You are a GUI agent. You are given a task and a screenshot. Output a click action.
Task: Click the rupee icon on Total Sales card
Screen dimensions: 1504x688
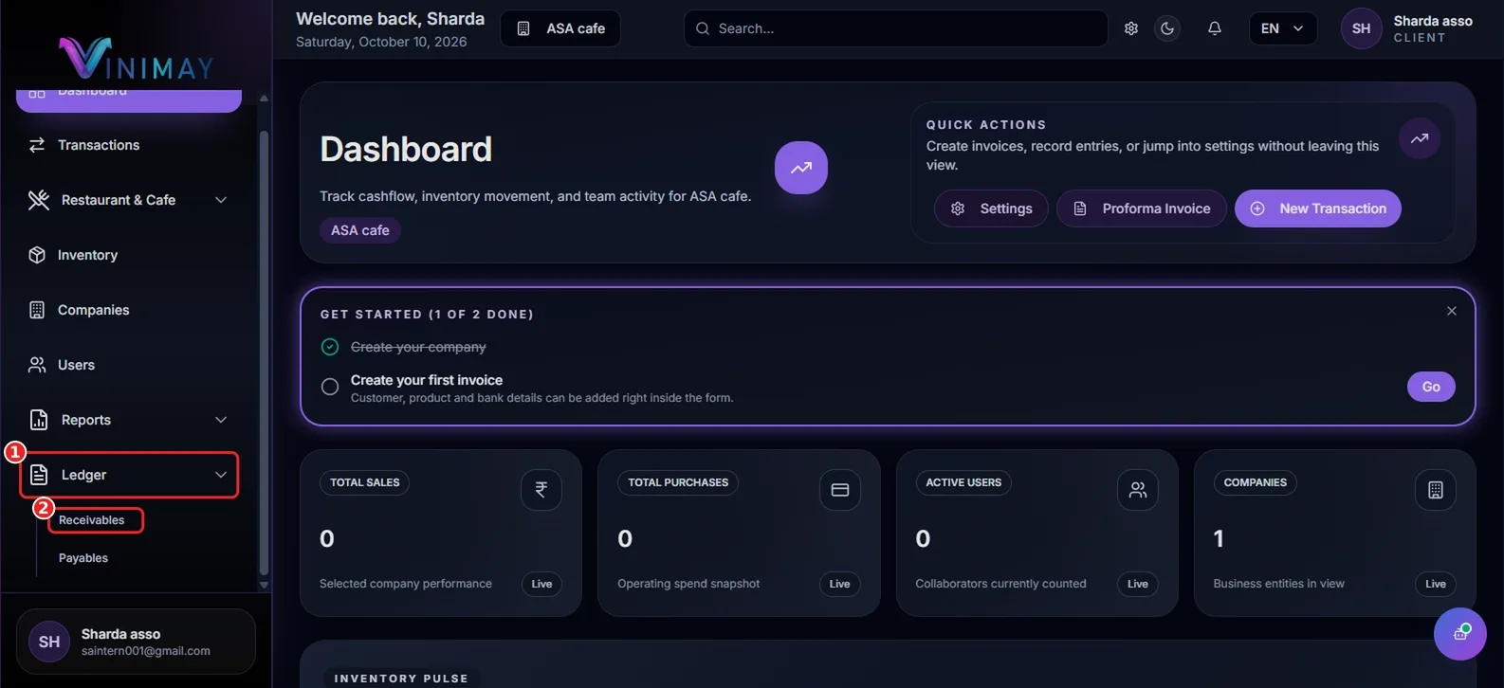coord(541,490)
